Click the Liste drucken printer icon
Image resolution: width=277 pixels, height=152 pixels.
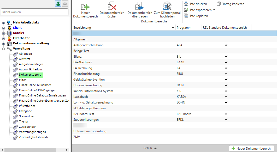pyautogui.click(x=186, y=4)
